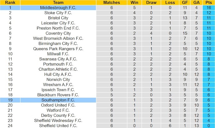Click the Win column header
215x128 pixels.
click(134, 2)
